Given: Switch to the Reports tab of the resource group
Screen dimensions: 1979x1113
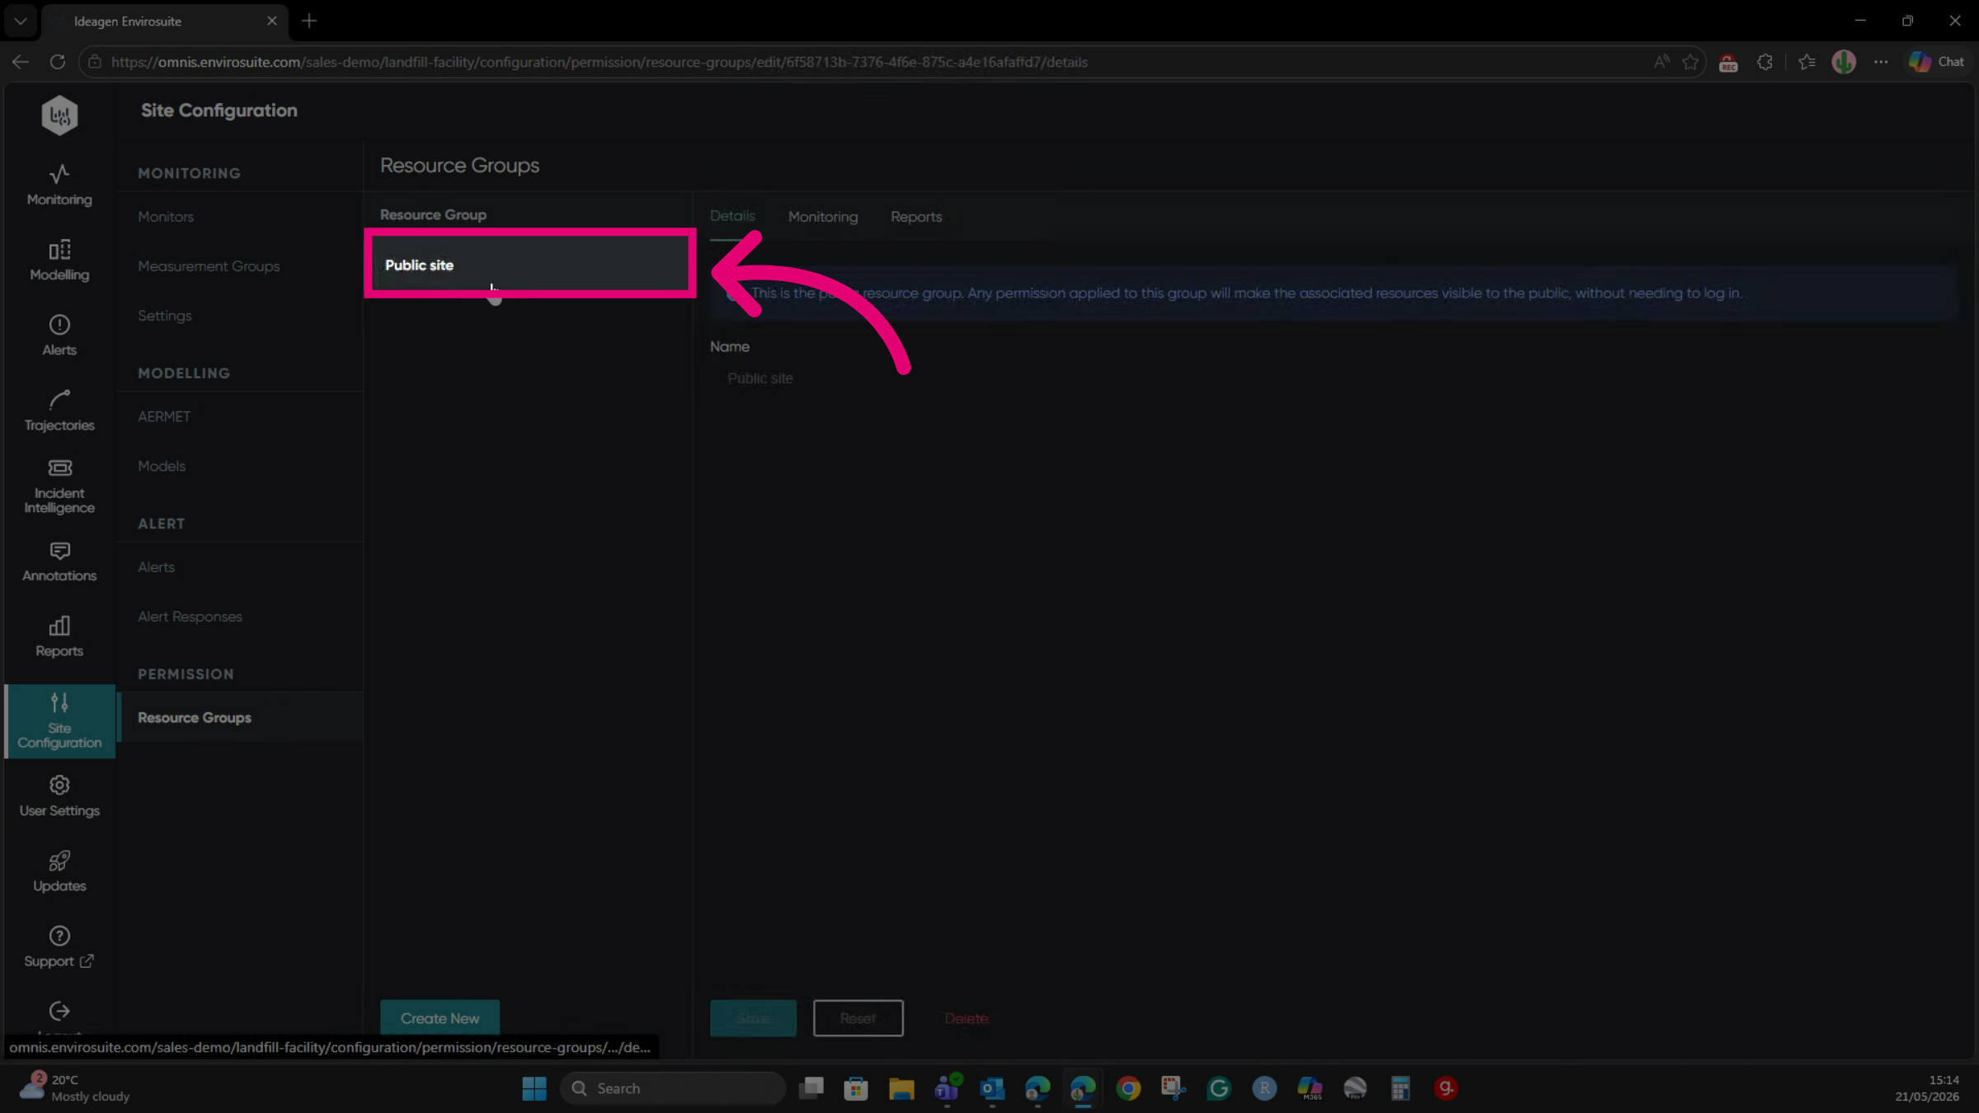Looking at the screenshot, I should [916, 217].
